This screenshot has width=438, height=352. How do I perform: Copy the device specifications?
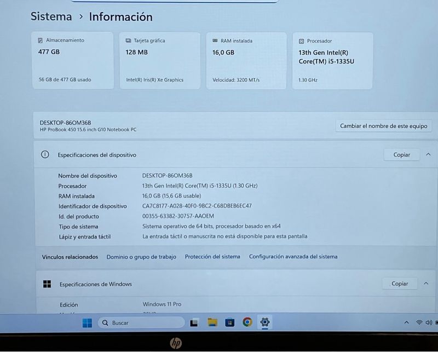[402, 154]
